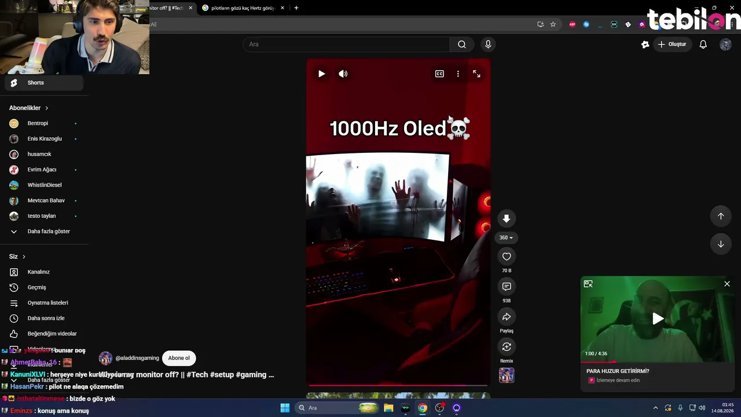Viewport: 741px width, 417px height.
Task: Expand the Abonelikler section
Action: [29, 108]
